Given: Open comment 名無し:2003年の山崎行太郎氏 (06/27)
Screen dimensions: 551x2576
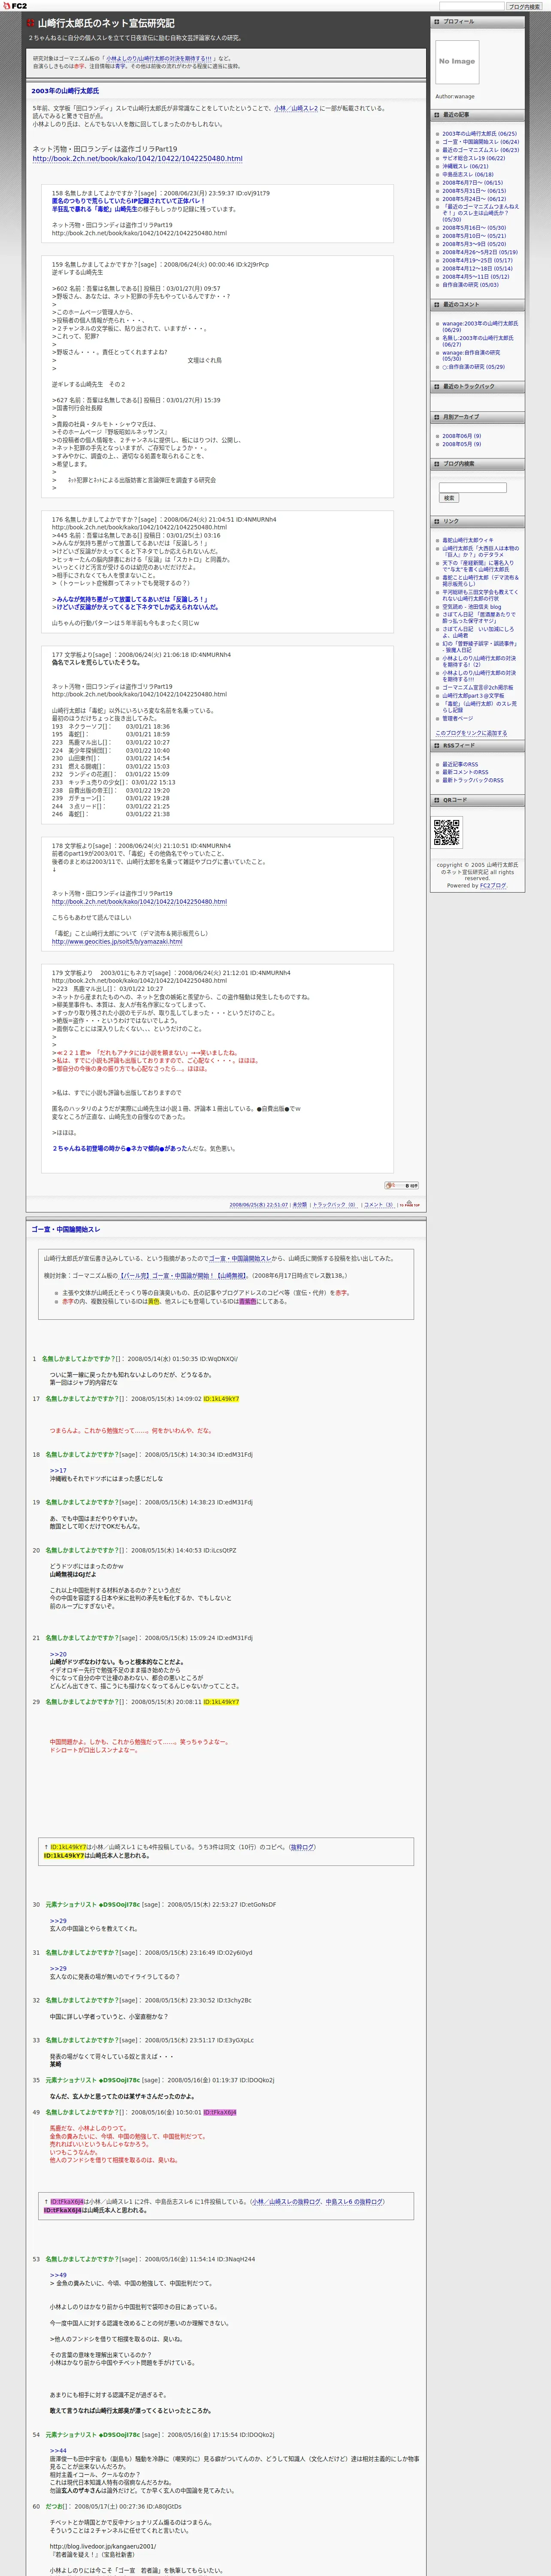Looking at the screenshot, I should [x=478, y=341].
